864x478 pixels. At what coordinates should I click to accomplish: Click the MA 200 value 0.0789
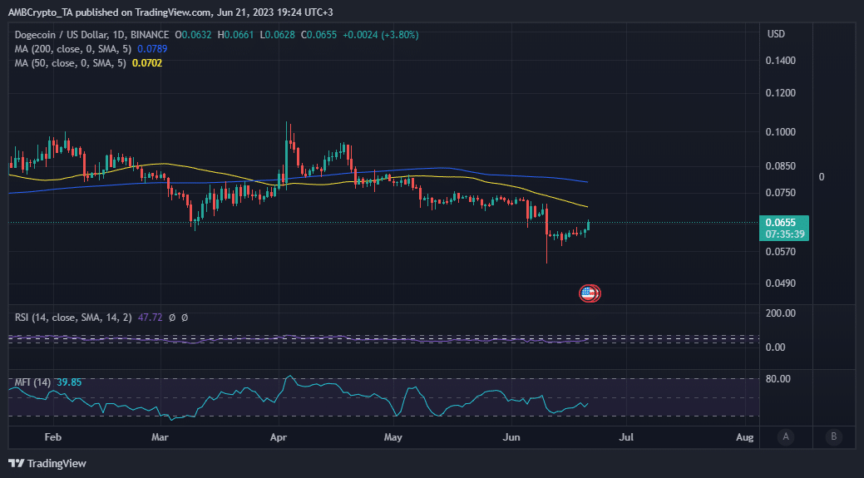coord(152,49)
